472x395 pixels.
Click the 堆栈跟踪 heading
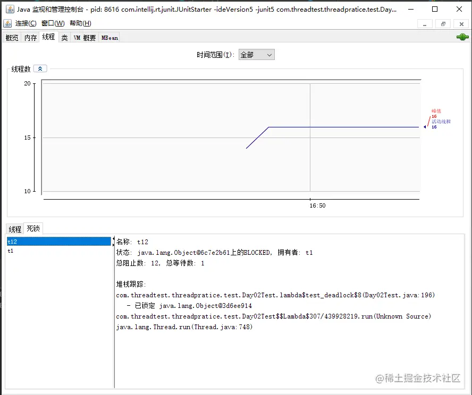131,284
